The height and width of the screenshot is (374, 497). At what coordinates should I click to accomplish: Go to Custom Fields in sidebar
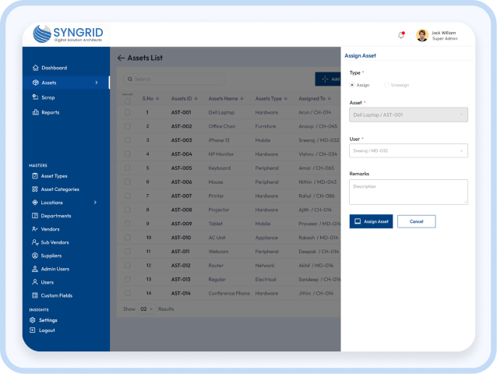[57, 295]
